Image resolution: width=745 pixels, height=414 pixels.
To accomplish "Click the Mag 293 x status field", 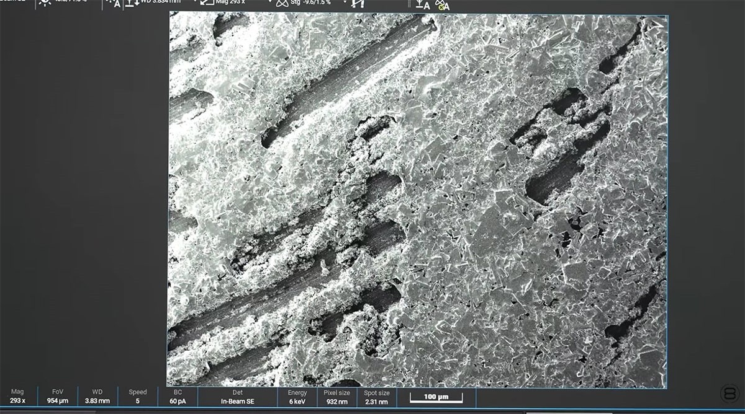I will [x=17, y=397].
